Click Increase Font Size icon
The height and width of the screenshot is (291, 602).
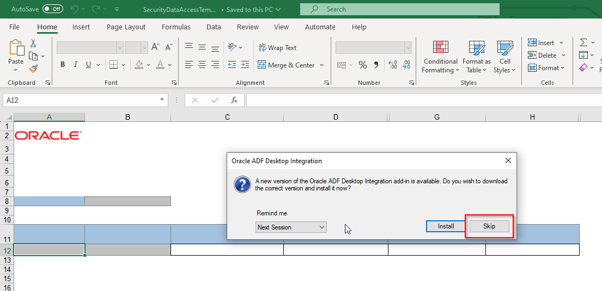click(x=155, y=47)
